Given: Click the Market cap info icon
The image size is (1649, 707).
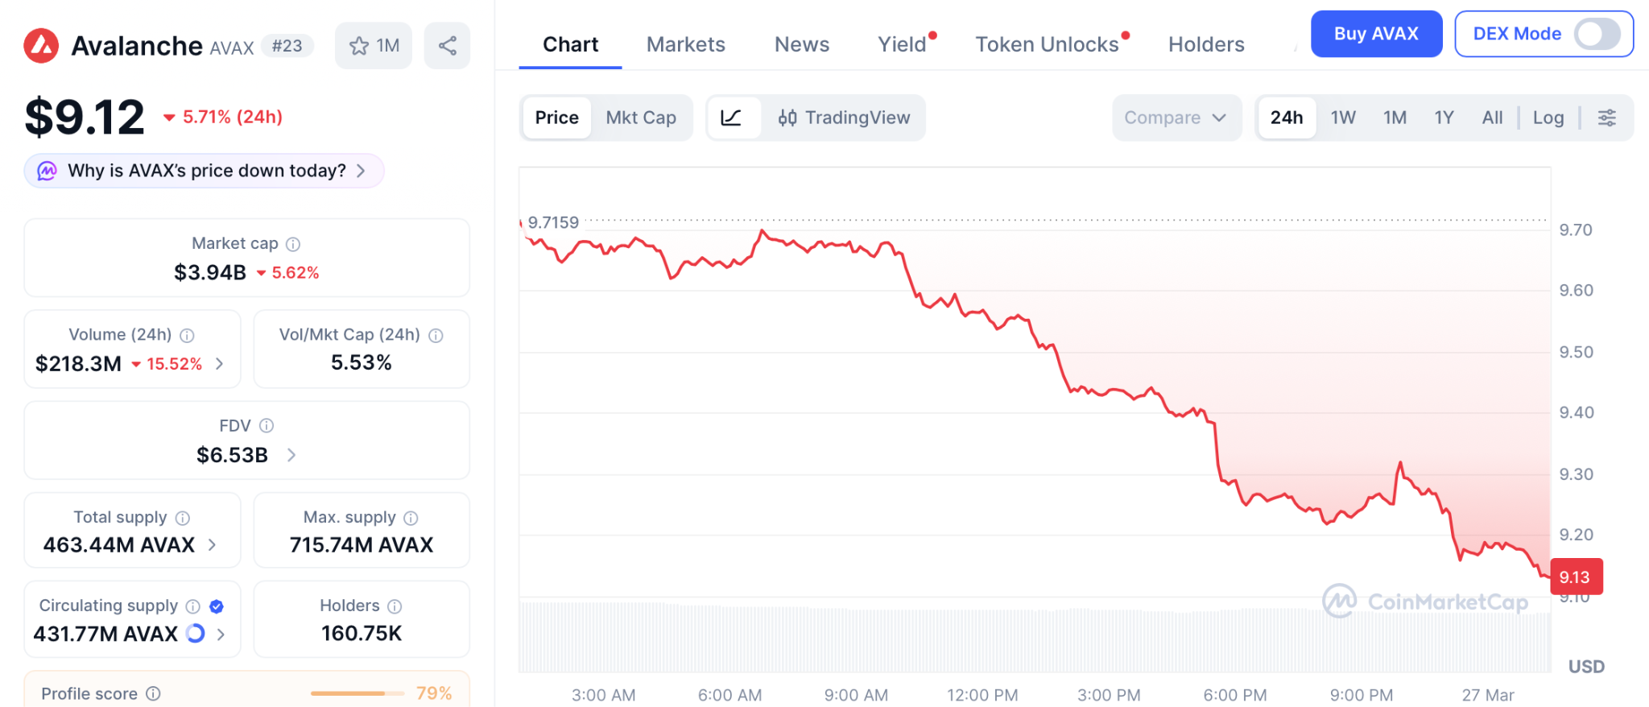Looking at the screenshot, I should pos(293,244).
